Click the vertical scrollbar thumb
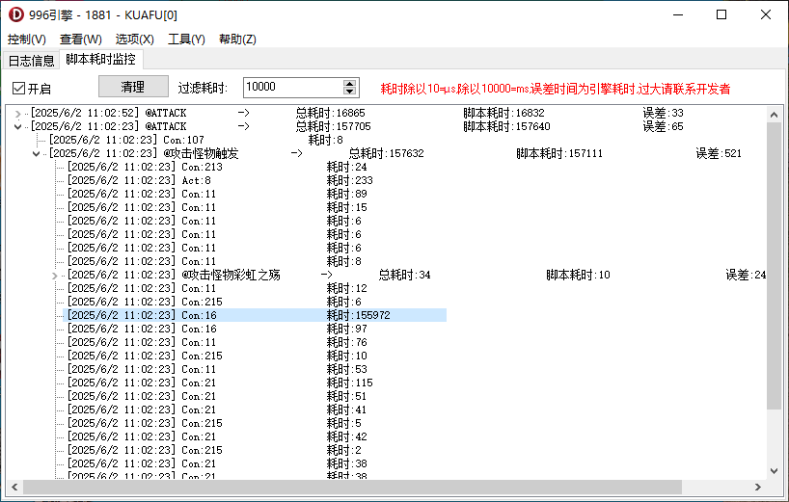 (x=774, y=265)
